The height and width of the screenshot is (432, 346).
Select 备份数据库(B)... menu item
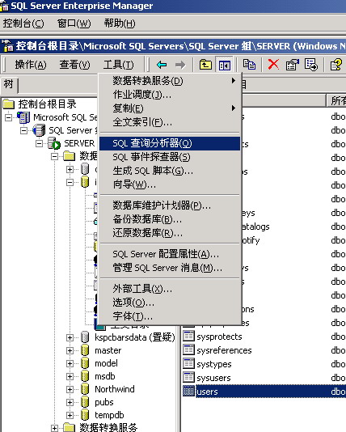click(170, 219)
